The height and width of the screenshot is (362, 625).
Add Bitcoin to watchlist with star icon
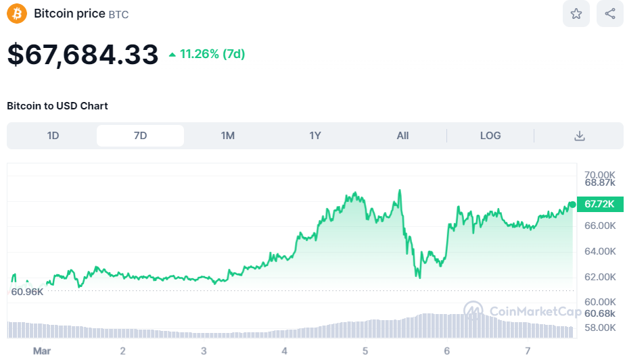pyautogui.click(x=576, y=14)
